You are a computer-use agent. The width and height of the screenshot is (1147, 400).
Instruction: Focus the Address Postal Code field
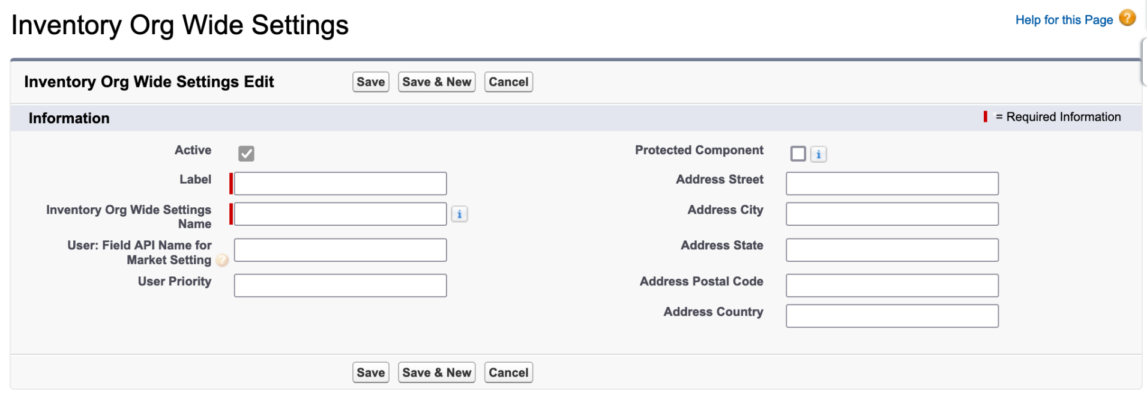tap(892, 286)
